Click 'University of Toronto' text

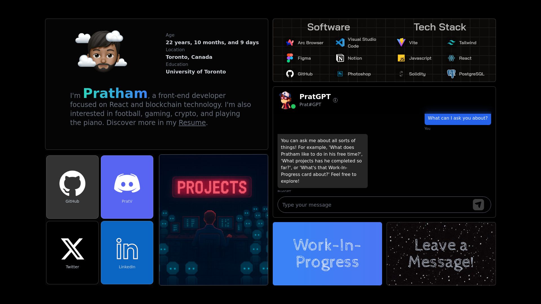point(196,72)
